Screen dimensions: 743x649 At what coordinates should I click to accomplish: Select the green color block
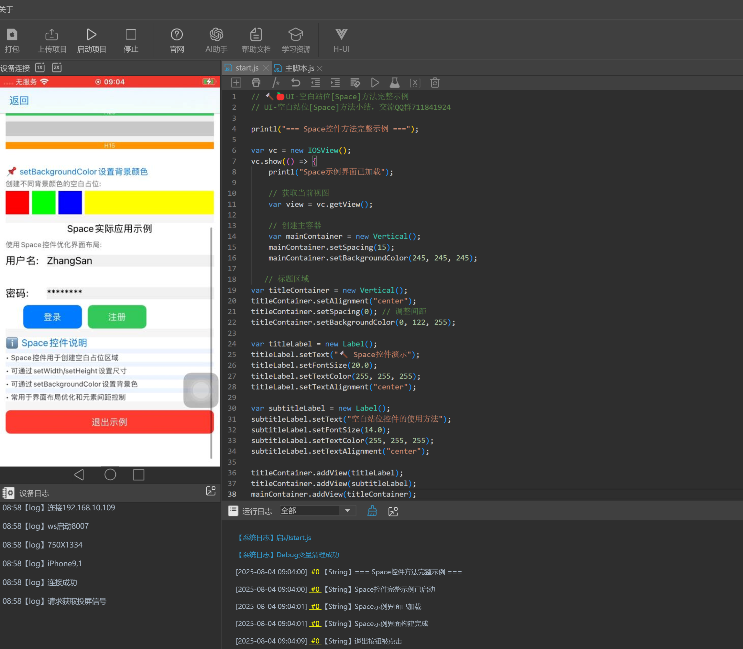(44, 202)
